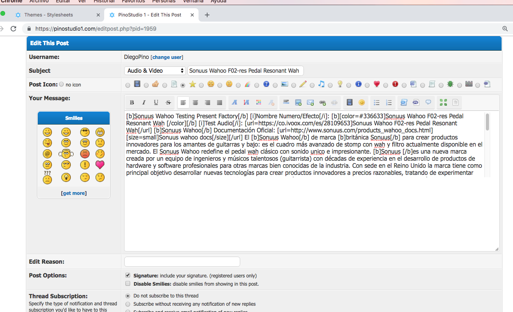Choose the pencil post icon radio
Image resolution: width=513 pixels, height=312 pixels.
coord(294,85)
